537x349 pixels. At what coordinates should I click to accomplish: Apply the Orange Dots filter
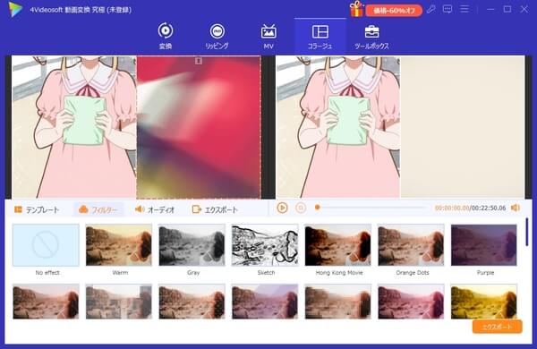coord(411,245)
